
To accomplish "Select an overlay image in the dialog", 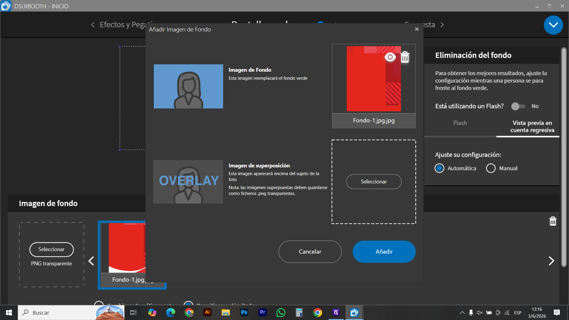I will point(374,182).
